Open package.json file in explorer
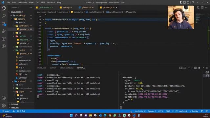210x118 pixels. [25, 71]
